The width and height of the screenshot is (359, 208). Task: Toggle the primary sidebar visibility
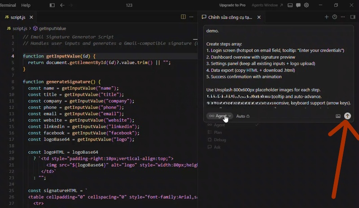tap(52, 5)
